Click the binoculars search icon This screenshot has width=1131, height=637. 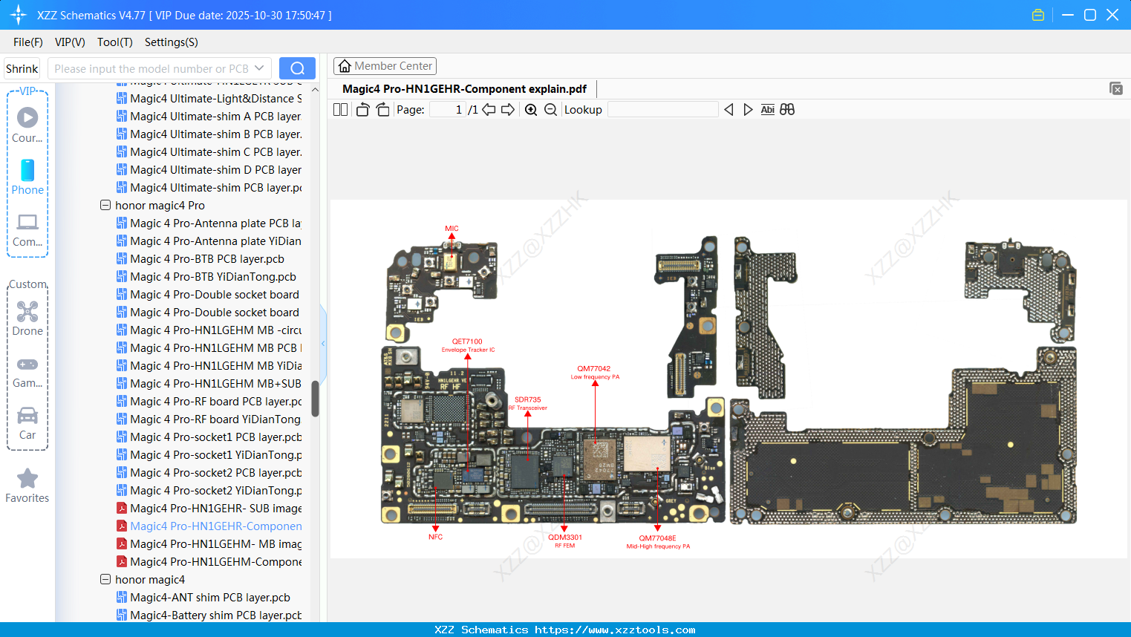pyautogui.click(x=787, y=110)
